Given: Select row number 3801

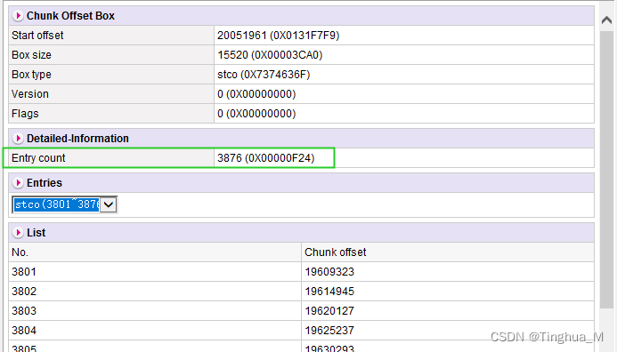Looking at the screenshot, I should click(24, 272).
